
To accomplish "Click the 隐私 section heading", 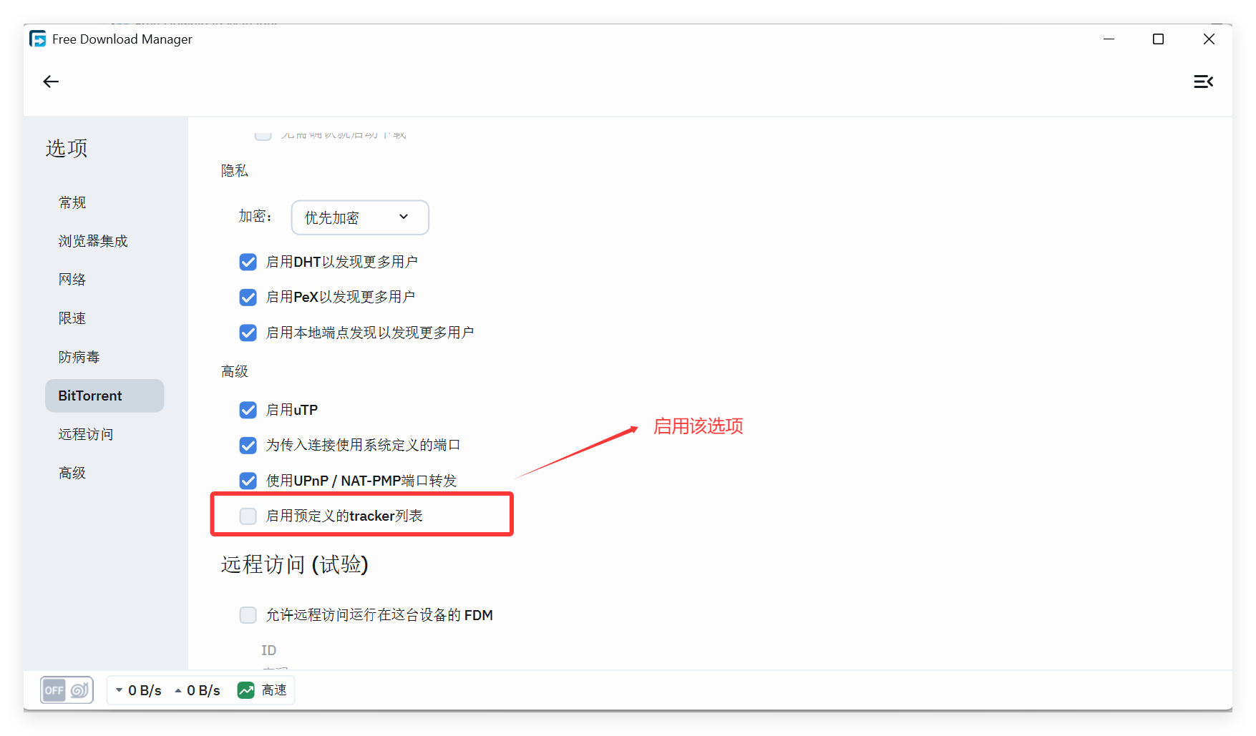I will [x=235, y=171].
